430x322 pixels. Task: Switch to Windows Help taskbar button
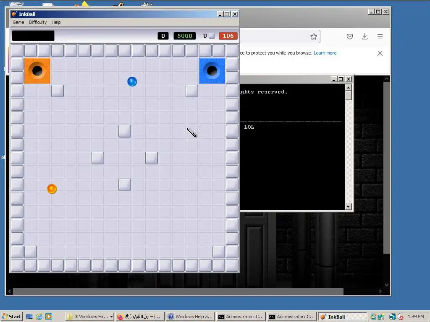tap(190, 317)
